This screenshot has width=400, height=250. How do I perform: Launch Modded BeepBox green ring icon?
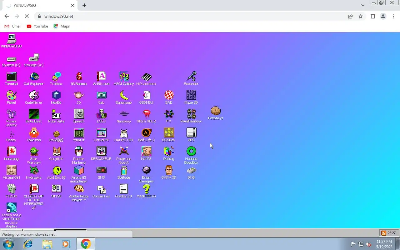click(191, 155)
